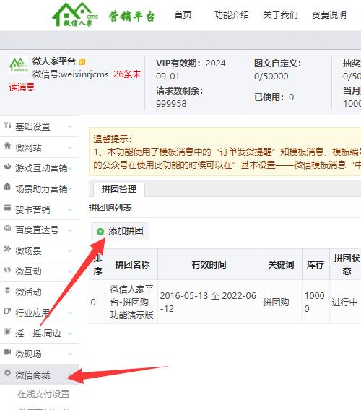The image size is (361, 410).
Task: Expand the 游戏互动营销 chevron
Action: [x=70, y=168]
